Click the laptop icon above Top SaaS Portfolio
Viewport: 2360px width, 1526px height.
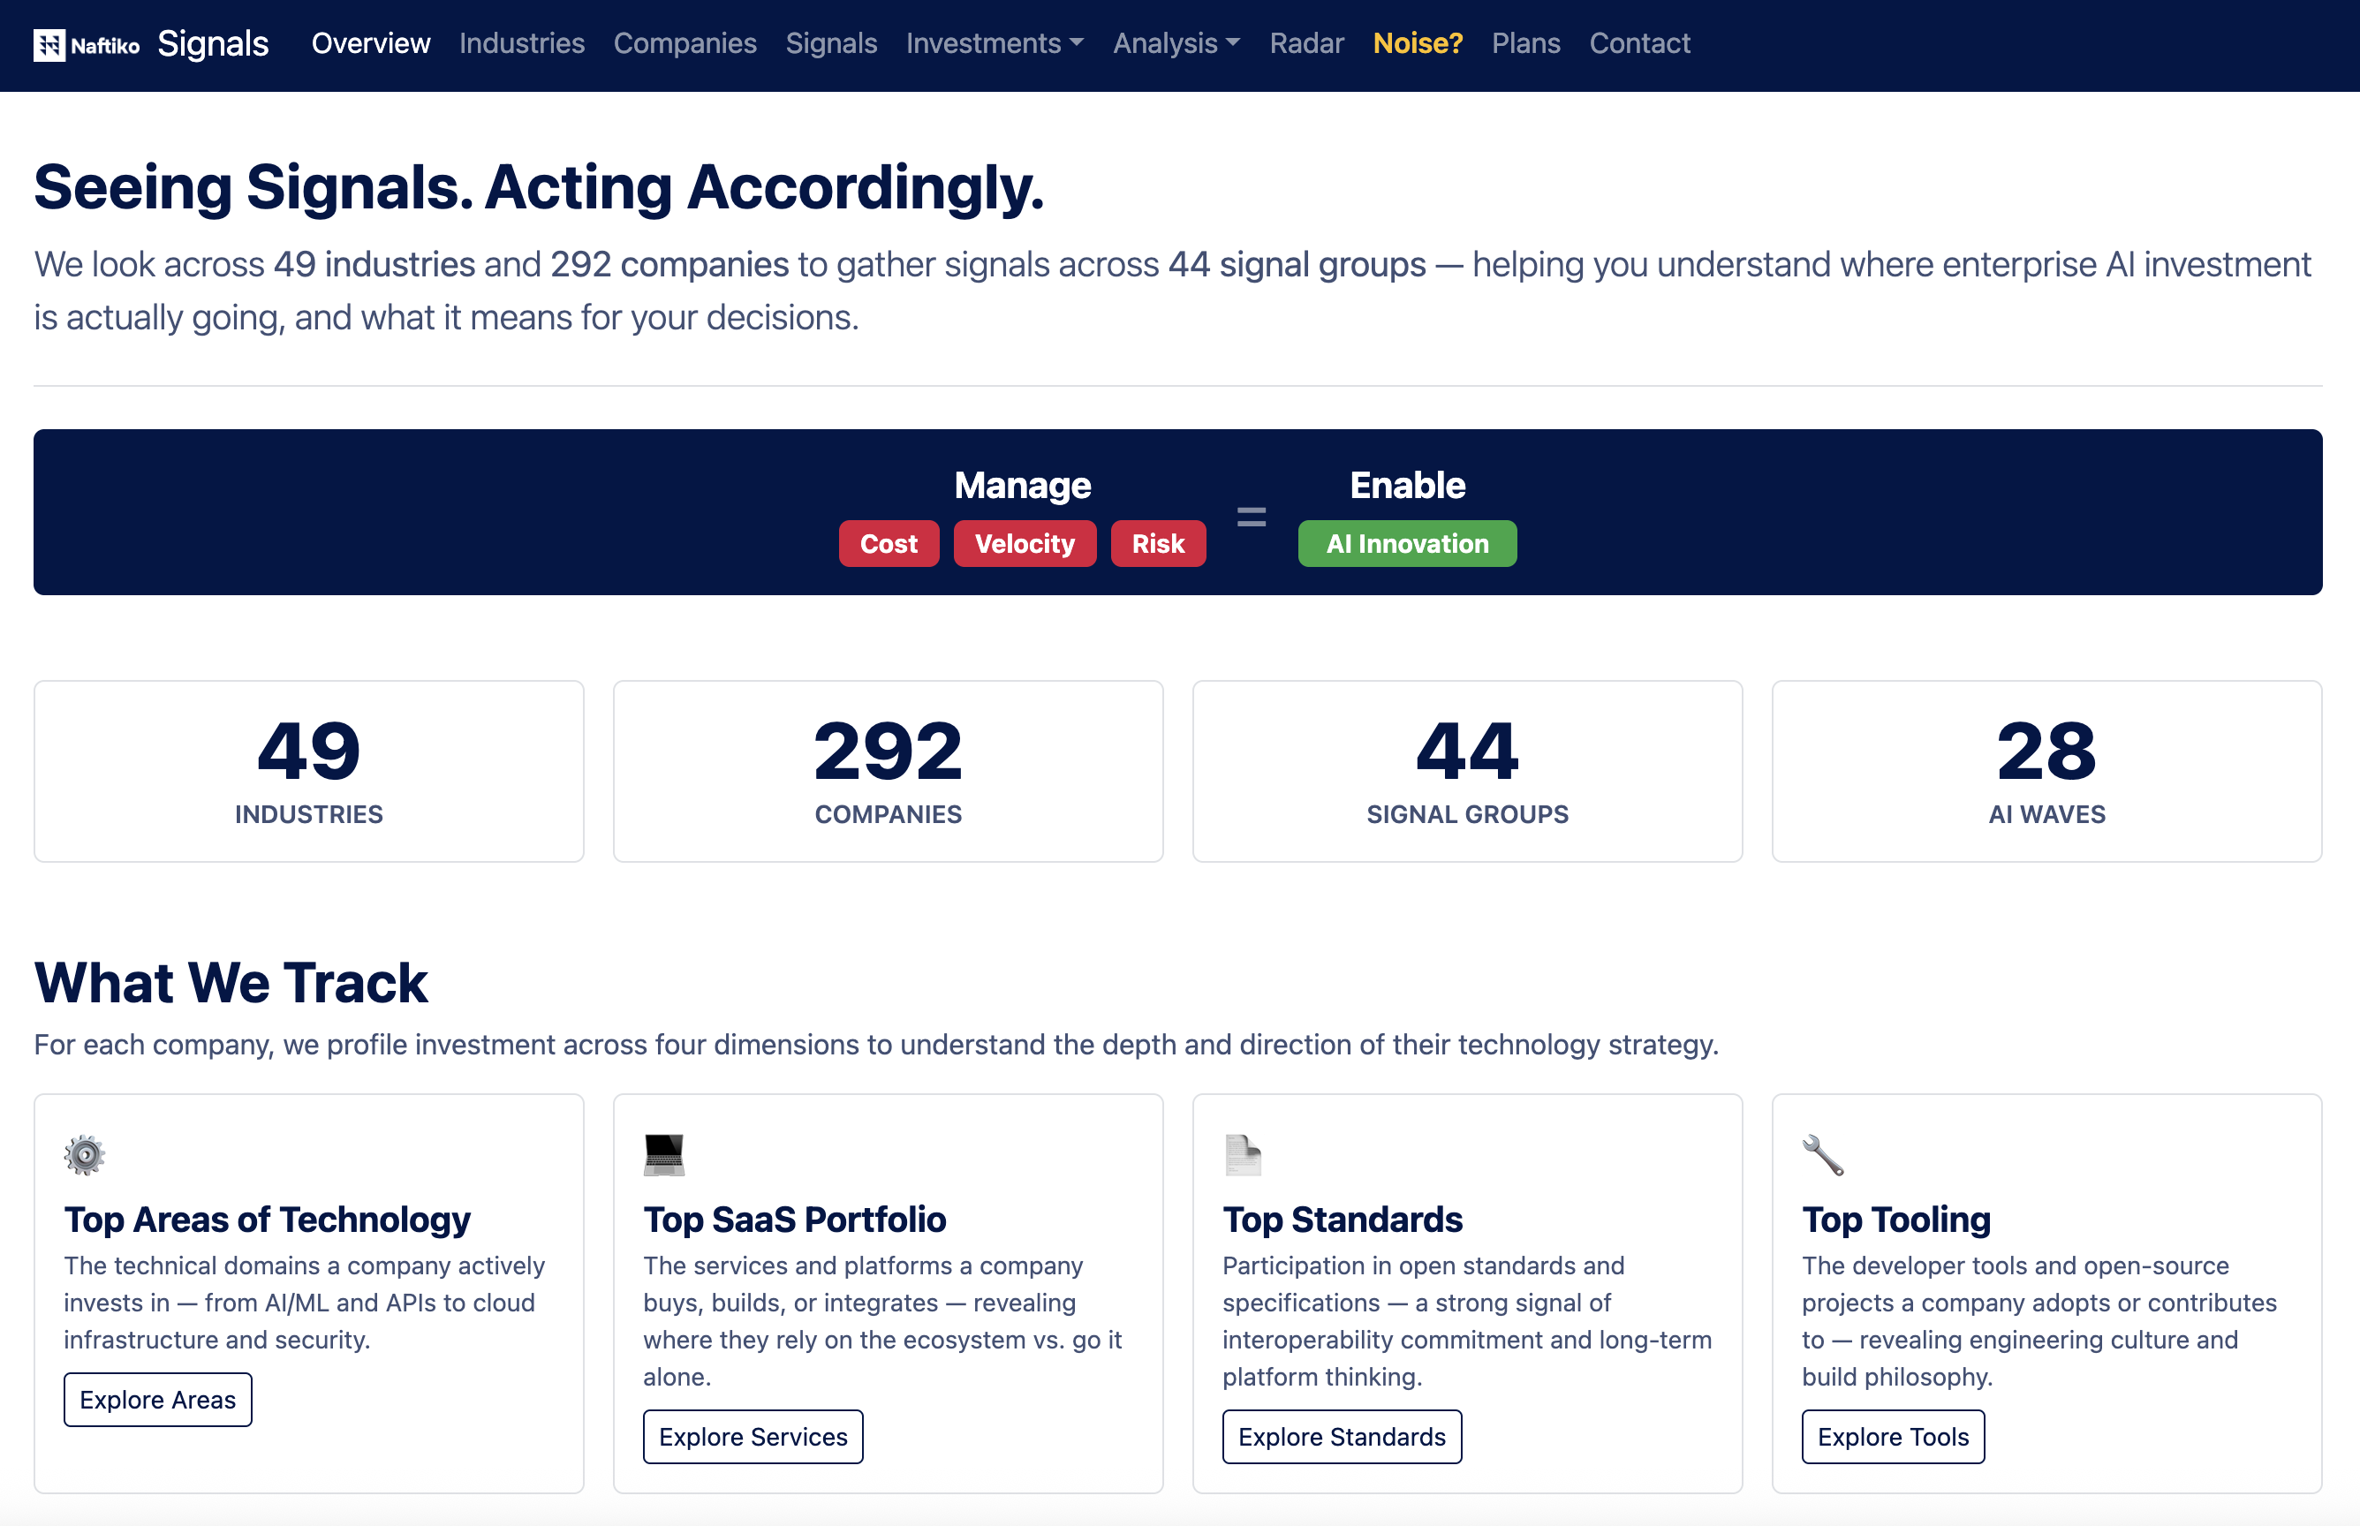click(x=664, y=1154)
